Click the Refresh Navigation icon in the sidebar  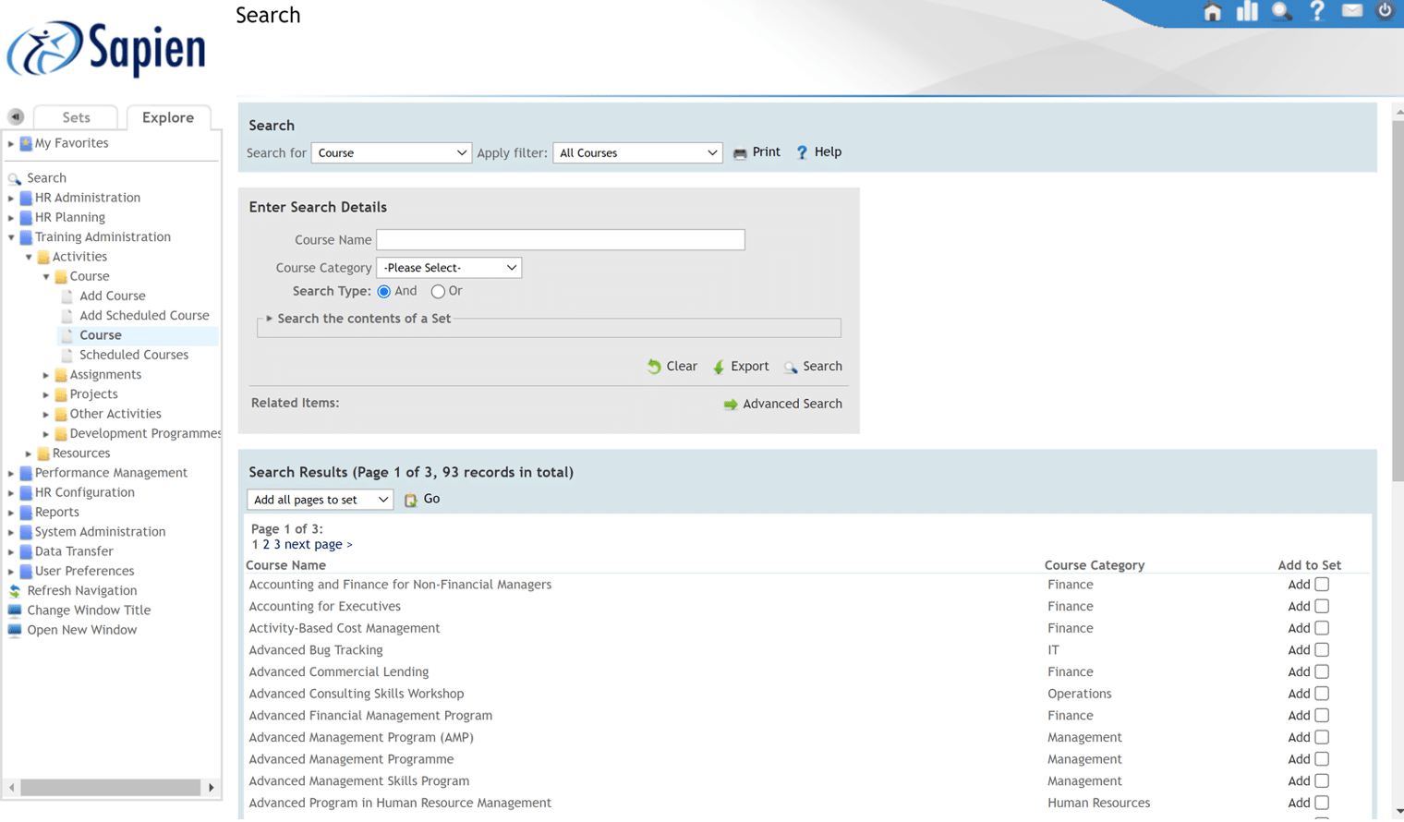(x=15, y=590)
